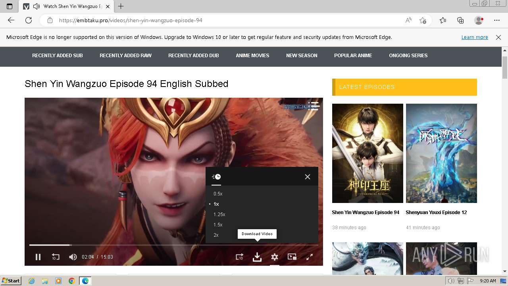Open the media player taskbar icon
The height and width of the screenshot is (286, 508).
pos(58,281)
